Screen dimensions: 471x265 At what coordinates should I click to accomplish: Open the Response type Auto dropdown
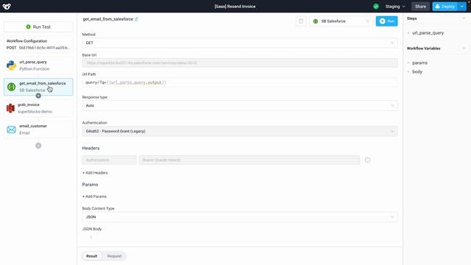[x=240, y=105]
